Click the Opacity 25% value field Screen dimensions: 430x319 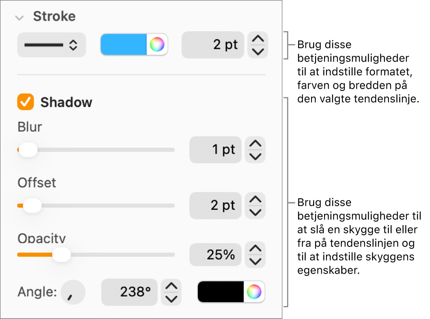215,255
